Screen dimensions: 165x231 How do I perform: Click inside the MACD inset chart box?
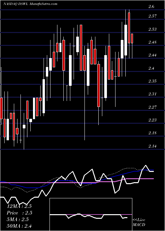91,214
